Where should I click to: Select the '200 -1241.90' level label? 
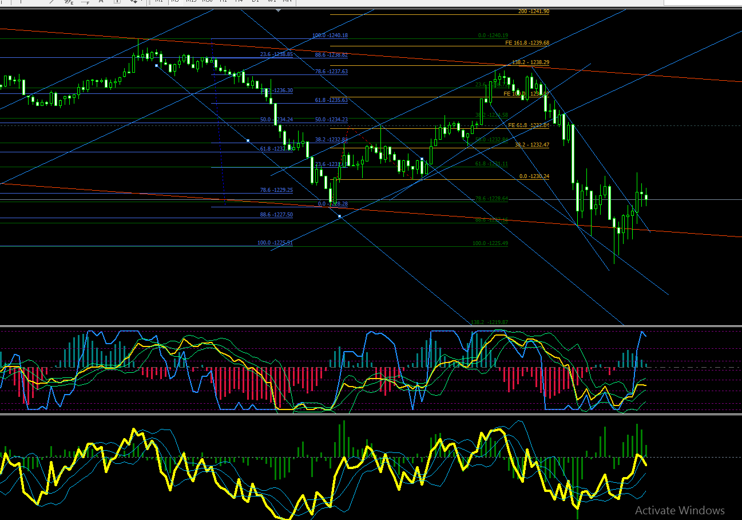pyautogui.click(x=534, y=11)
